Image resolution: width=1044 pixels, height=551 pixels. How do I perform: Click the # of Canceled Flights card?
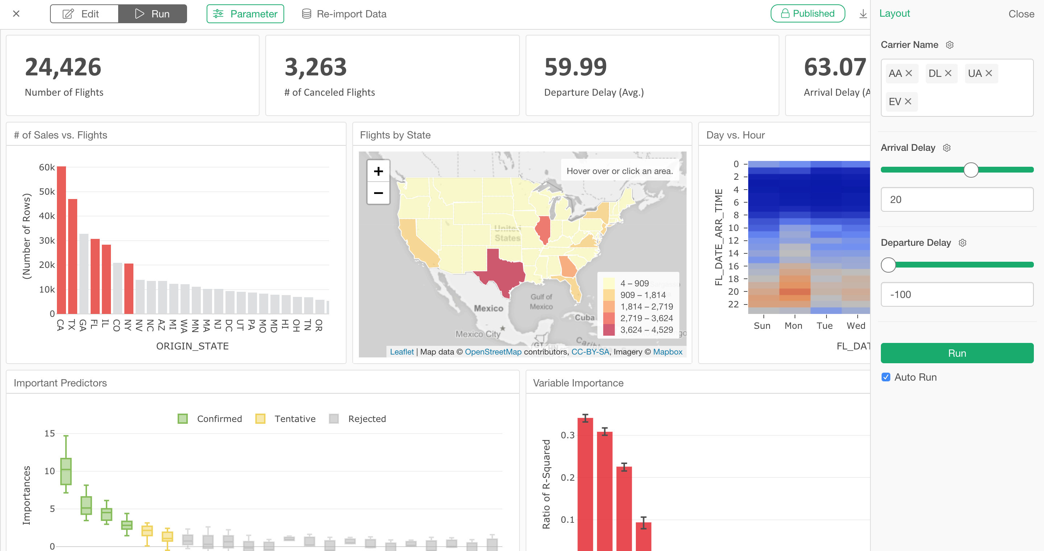392,75
